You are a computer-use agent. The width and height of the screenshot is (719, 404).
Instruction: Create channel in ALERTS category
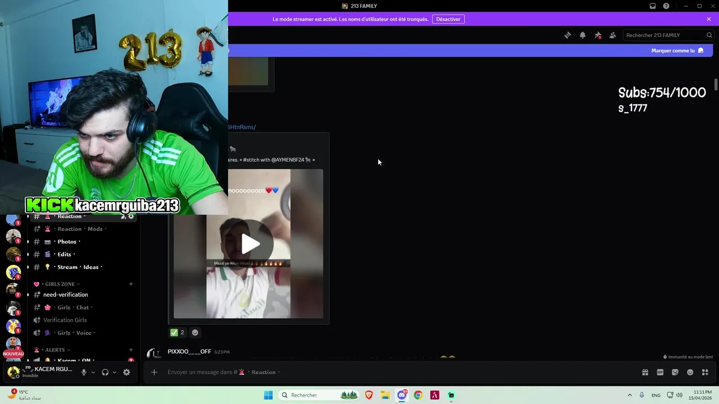(x=131, y=350)
